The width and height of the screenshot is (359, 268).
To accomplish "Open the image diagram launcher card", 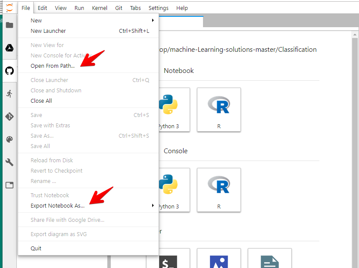I will tap(219, 258).
